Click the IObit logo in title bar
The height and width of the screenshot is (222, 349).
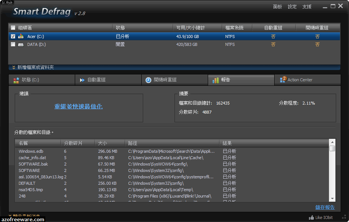(x=7, y=3)
